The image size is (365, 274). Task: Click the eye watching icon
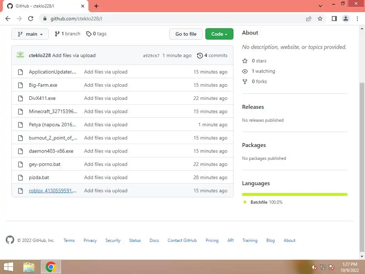point(245,71)
